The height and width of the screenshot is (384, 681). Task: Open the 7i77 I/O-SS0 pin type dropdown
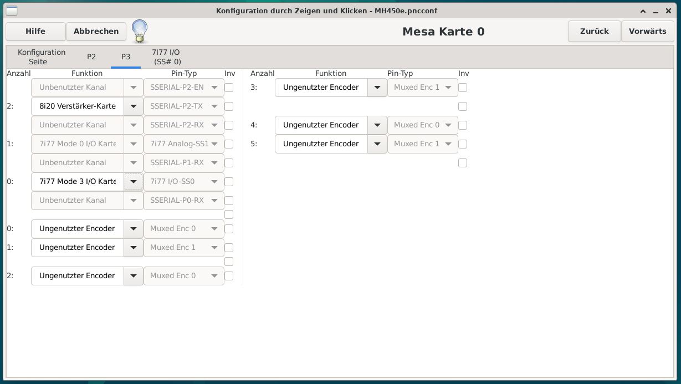click(184, 182)
